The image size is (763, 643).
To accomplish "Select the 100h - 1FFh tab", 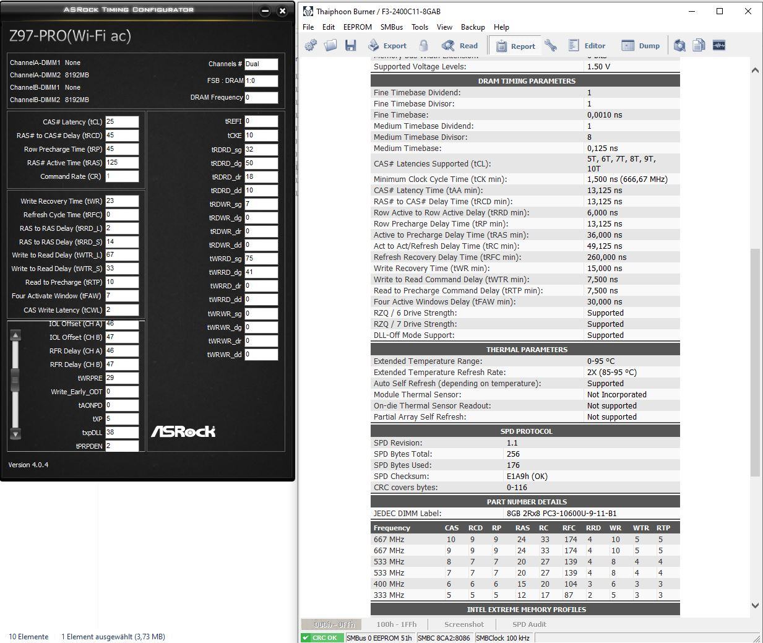I will point(396,624).
